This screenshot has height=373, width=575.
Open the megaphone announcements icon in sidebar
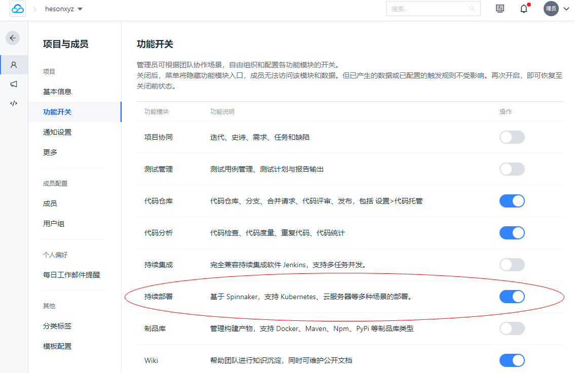click(14, 84)
